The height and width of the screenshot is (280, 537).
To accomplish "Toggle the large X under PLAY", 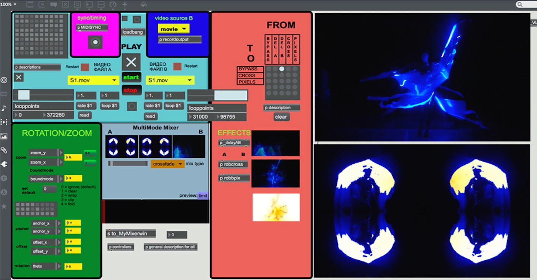I will pyautogui.click(x=131, y=62).
